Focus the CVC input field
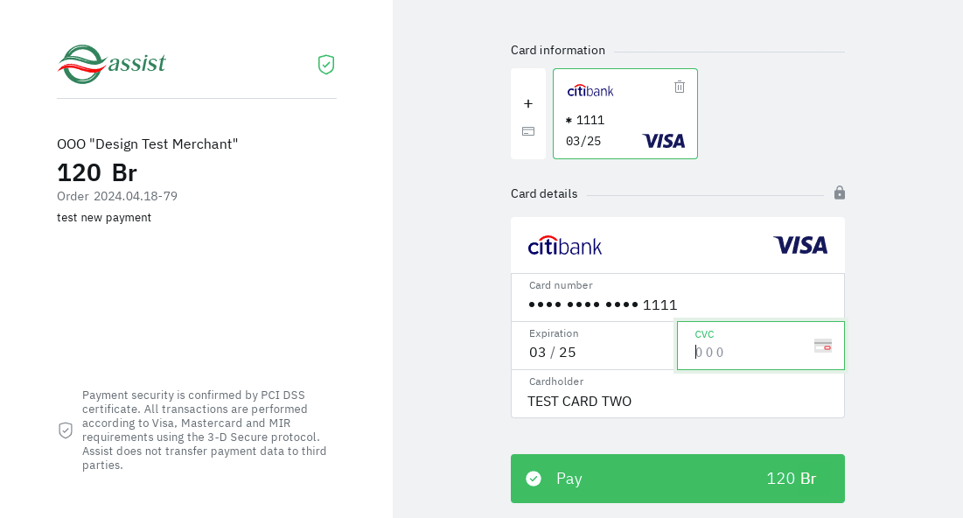 (748, 353)
